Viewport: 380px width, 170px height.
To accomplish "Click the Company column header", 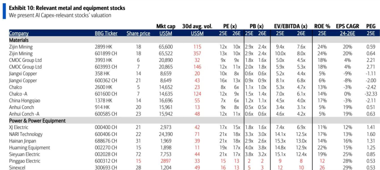I will coord(19,33).
